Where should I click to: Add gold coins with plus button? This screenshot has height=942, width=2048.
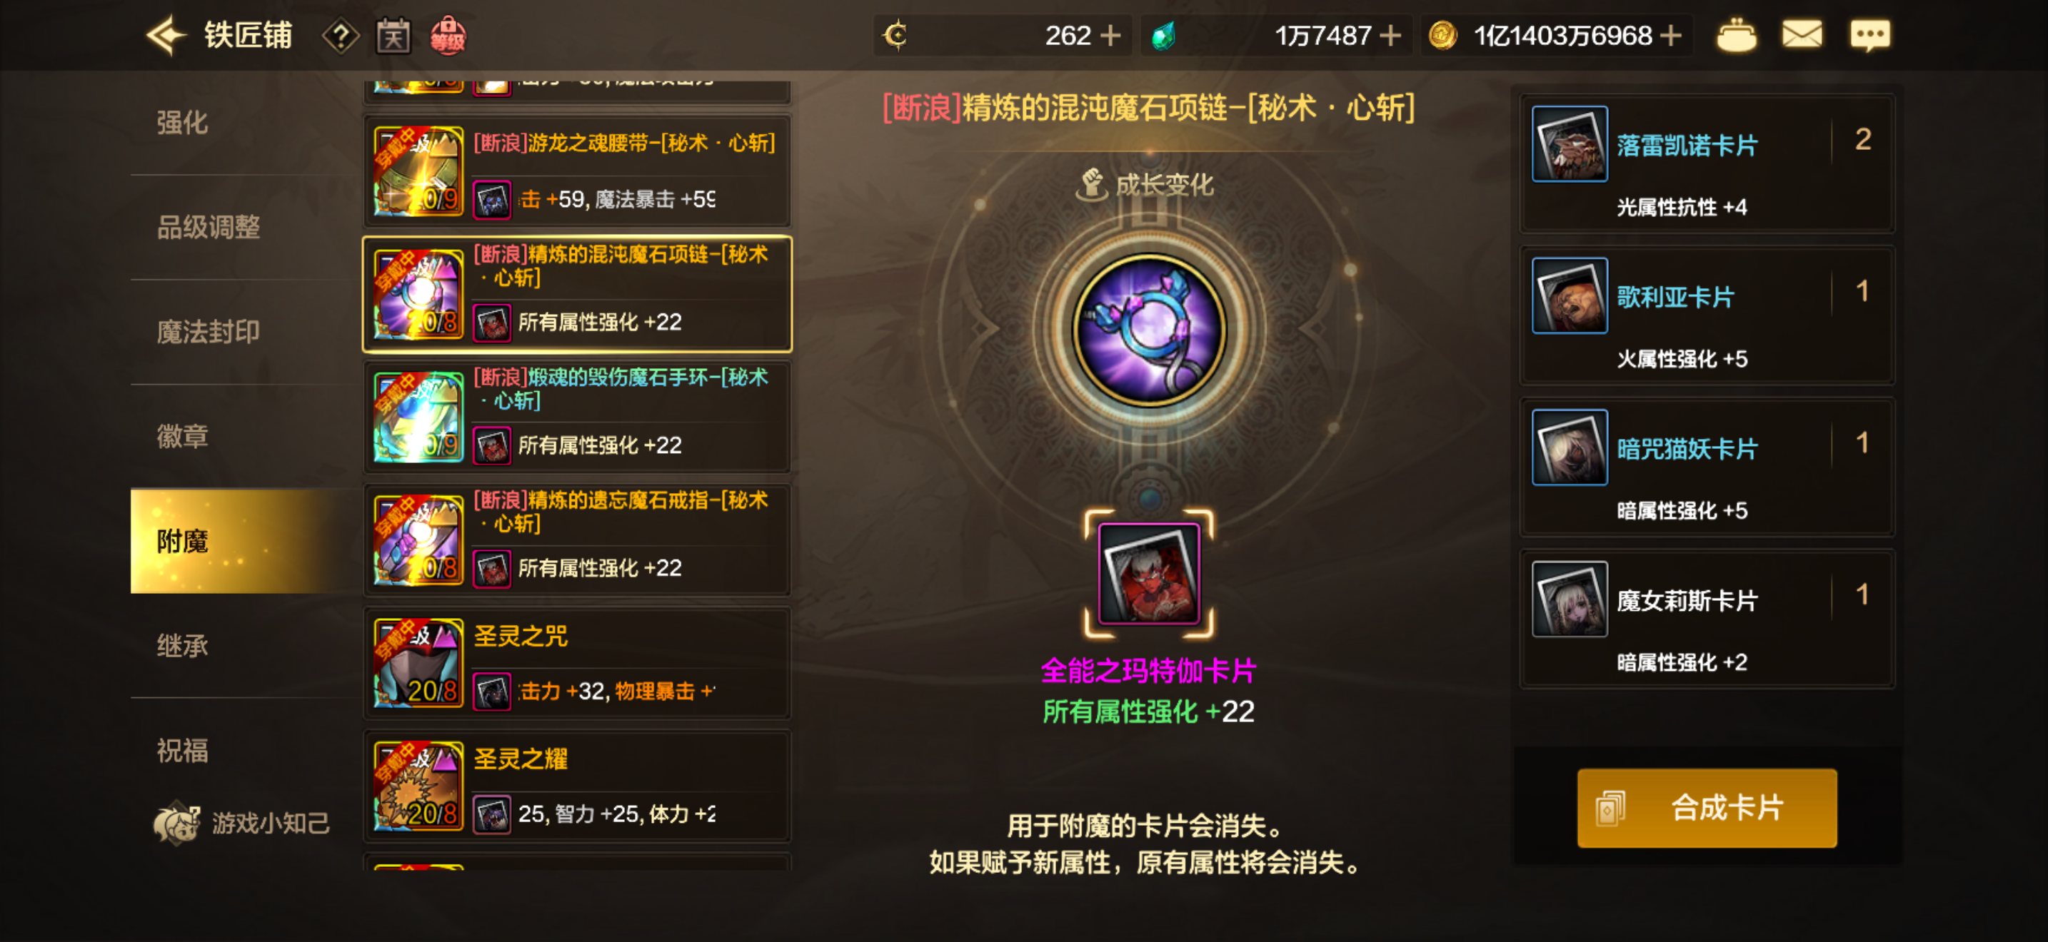1671,36
